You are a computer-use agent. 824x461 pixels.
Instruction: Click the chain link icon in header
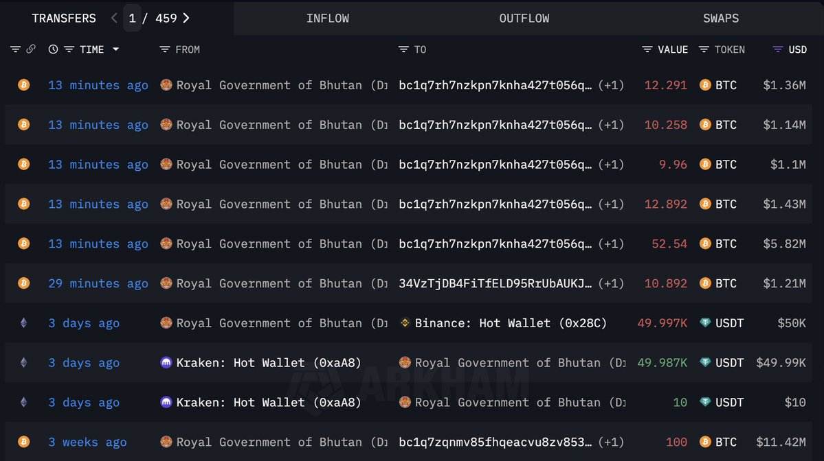click(x=30, y=49)
